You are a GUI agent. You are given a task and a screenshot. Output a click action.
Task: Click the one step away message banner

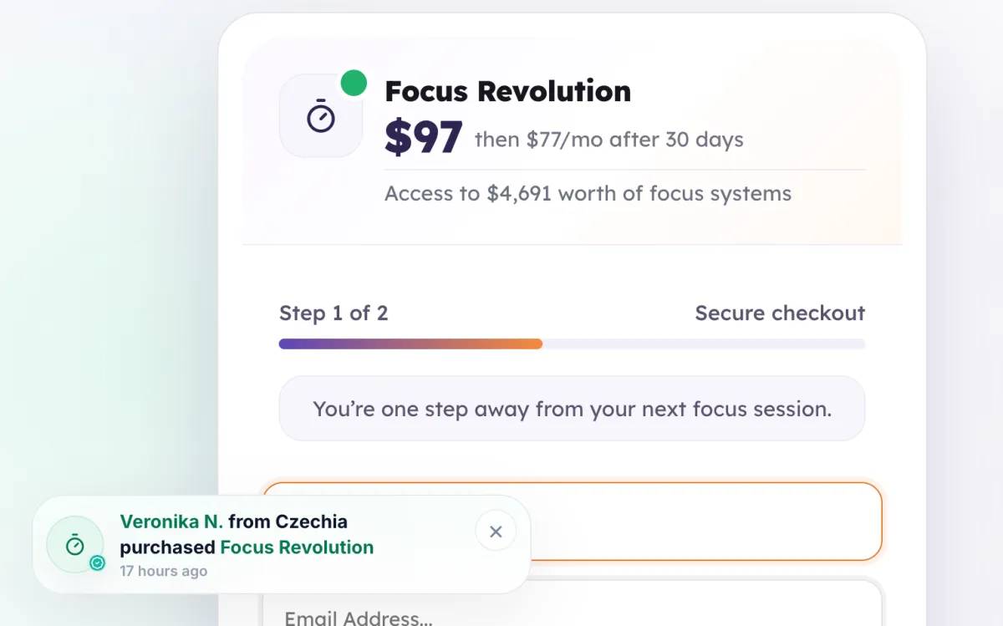pos(573,409)
